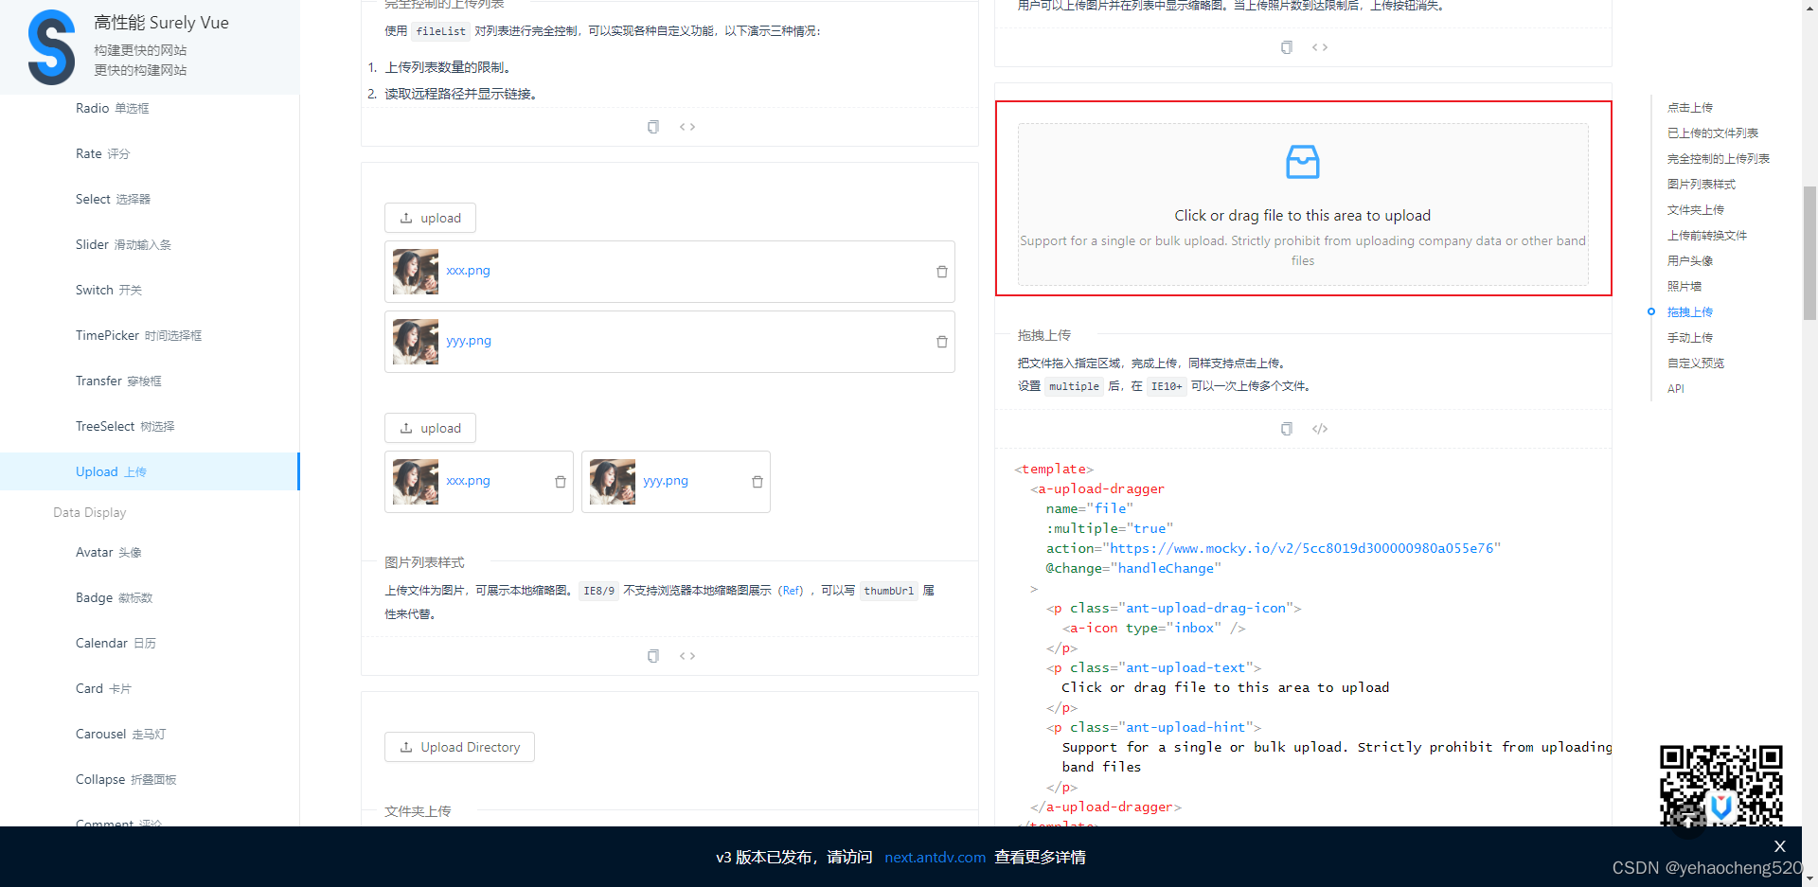Open Avatar 头像 from the sidebar
Image resolution: width=1818 pixels, height=887 pixels.
coord(108,552)
